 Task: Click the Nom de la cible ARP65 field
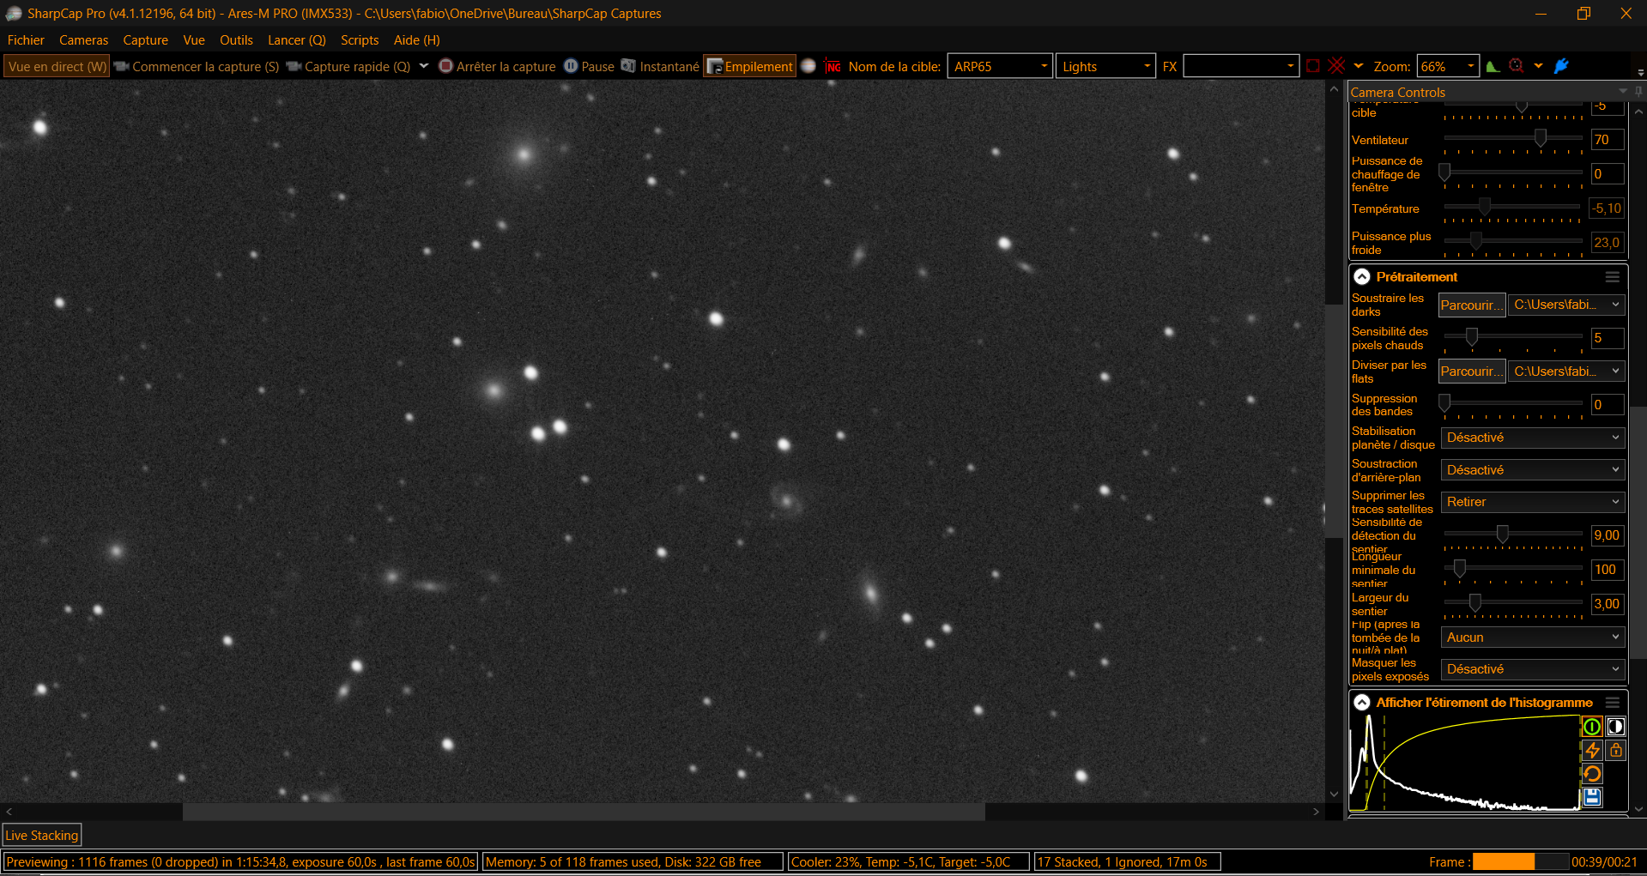click(1000, 66)
